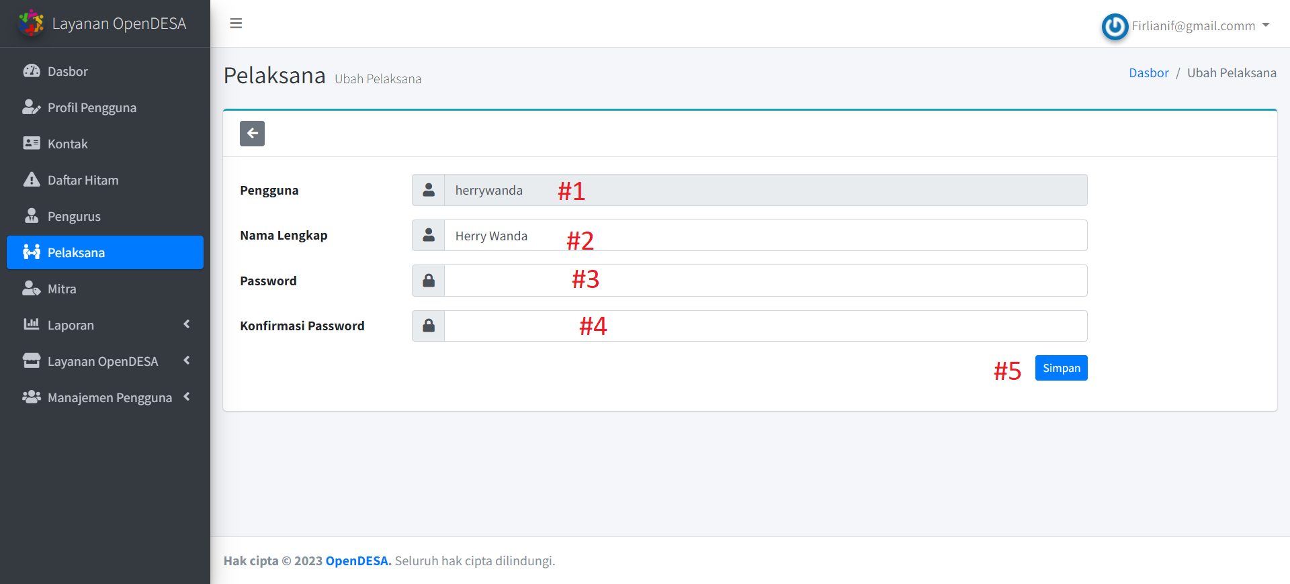Click the Nama Lengkap label

[284, 236]
